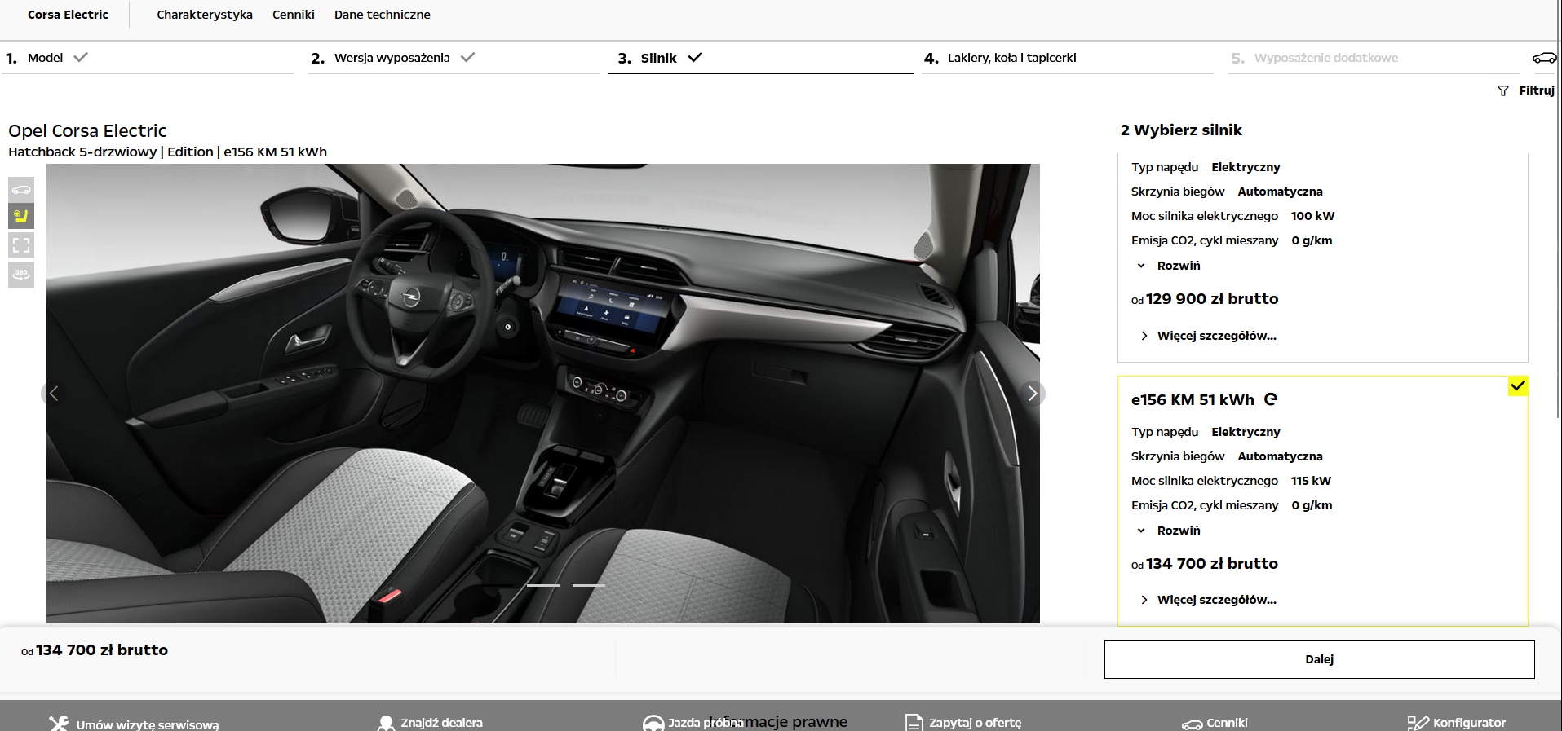Screen dimensions: 1562x731
Task: Go to step 2 Wersja wyposażenia
Action: click(x=392, y=58)
